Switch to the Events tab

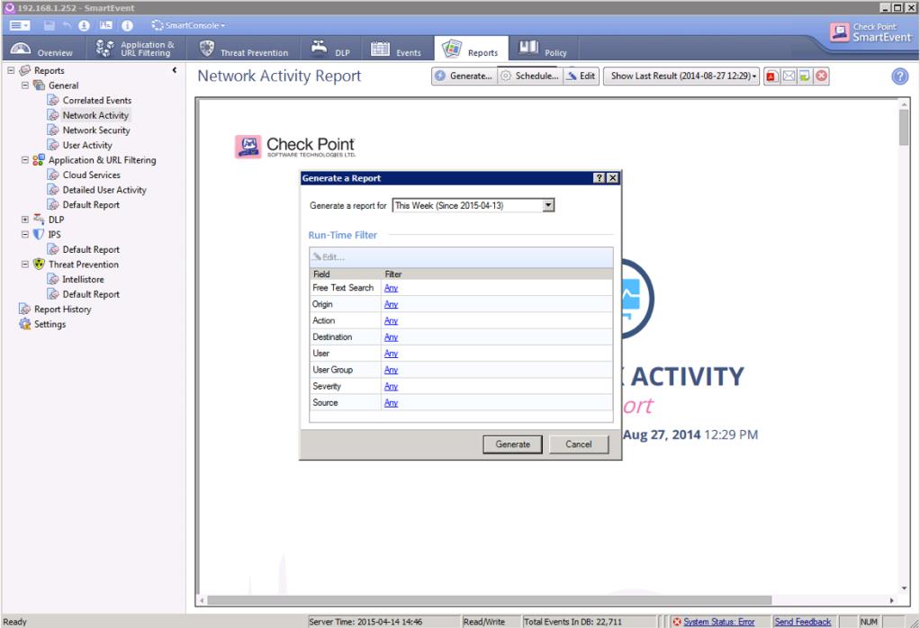[x=396, y=49]
